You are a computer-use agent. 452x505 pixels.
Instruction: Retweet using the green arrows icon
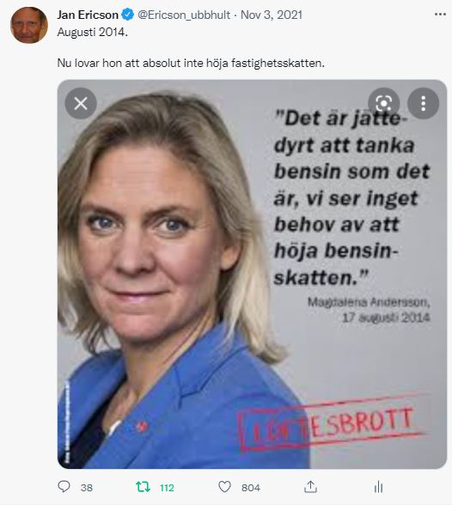(x=143, y=487)
